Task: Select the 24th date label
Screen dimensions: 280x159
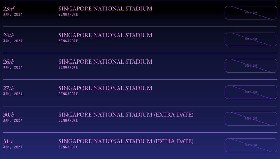Action: point(9,35)
